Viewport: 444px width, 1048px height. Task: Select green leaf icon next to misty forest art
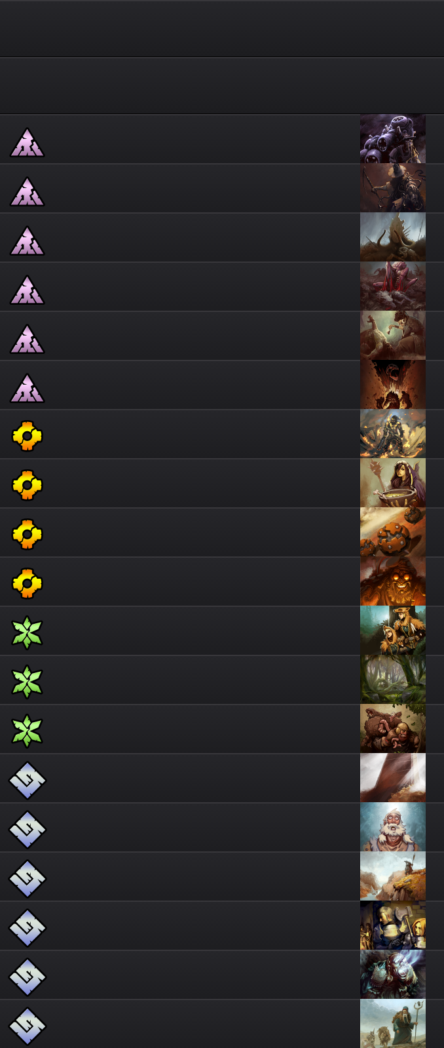click(27, 682)
